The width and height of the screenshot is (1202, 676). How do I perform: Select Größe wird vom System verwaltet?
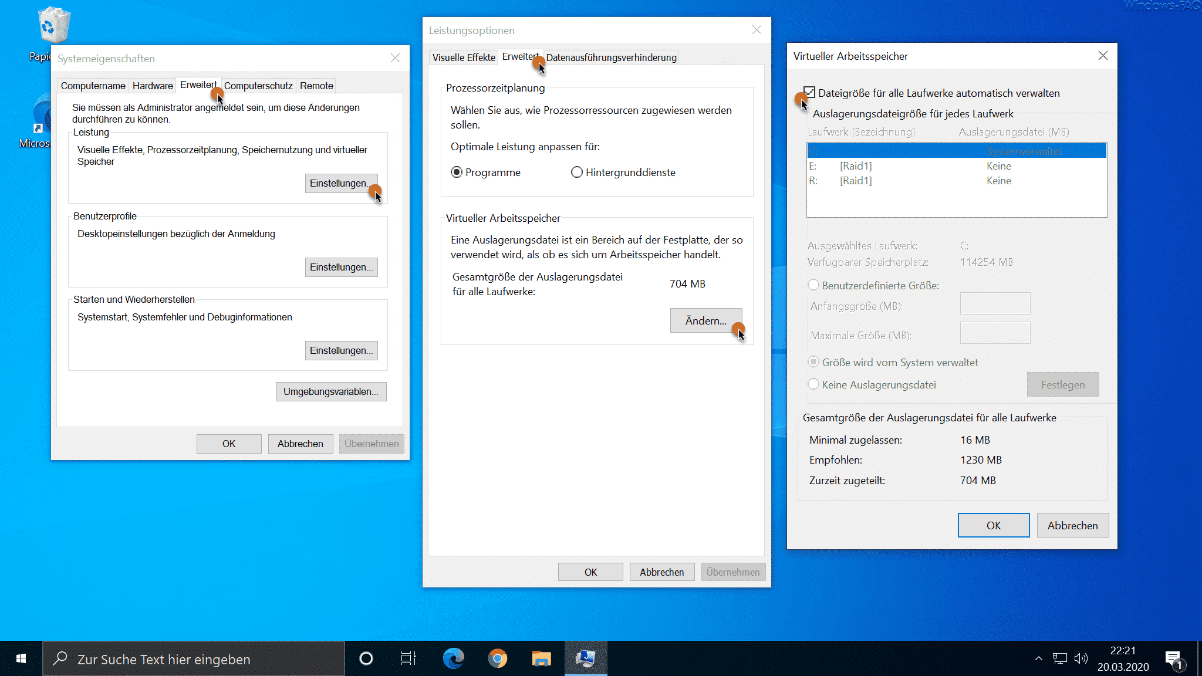coord(813,362)
